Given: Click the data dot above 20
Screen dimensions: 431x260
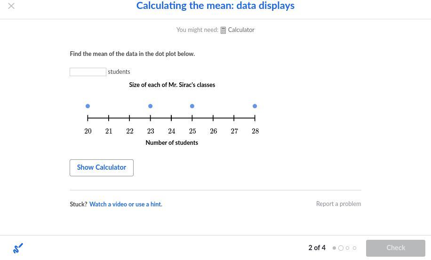Looking at the screenshot, I should tap(88, 106).
